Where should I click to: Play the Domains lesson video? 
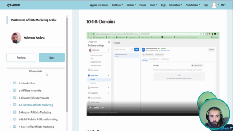coord(90,108)
